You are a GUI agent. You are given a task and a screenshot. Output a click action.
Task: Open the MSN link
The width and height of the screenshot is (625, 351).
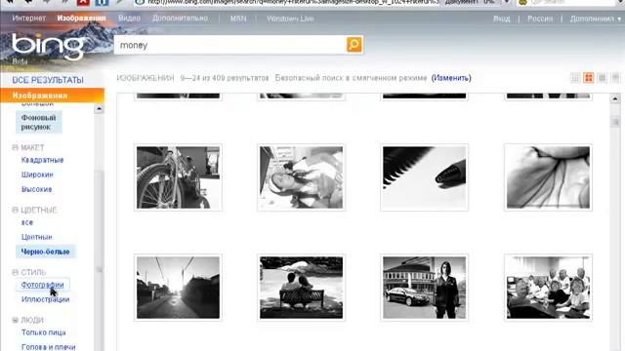point(238,19)
